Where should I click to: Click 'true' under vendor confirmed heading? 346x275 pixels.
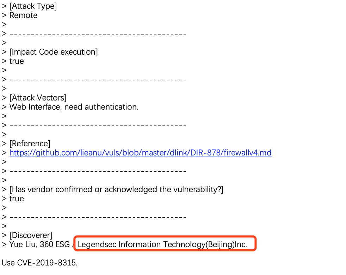[17, 199]
